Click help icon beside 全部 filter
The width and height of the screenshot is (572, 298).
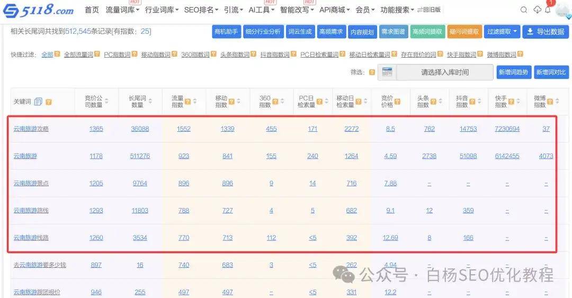pos(57,54)
